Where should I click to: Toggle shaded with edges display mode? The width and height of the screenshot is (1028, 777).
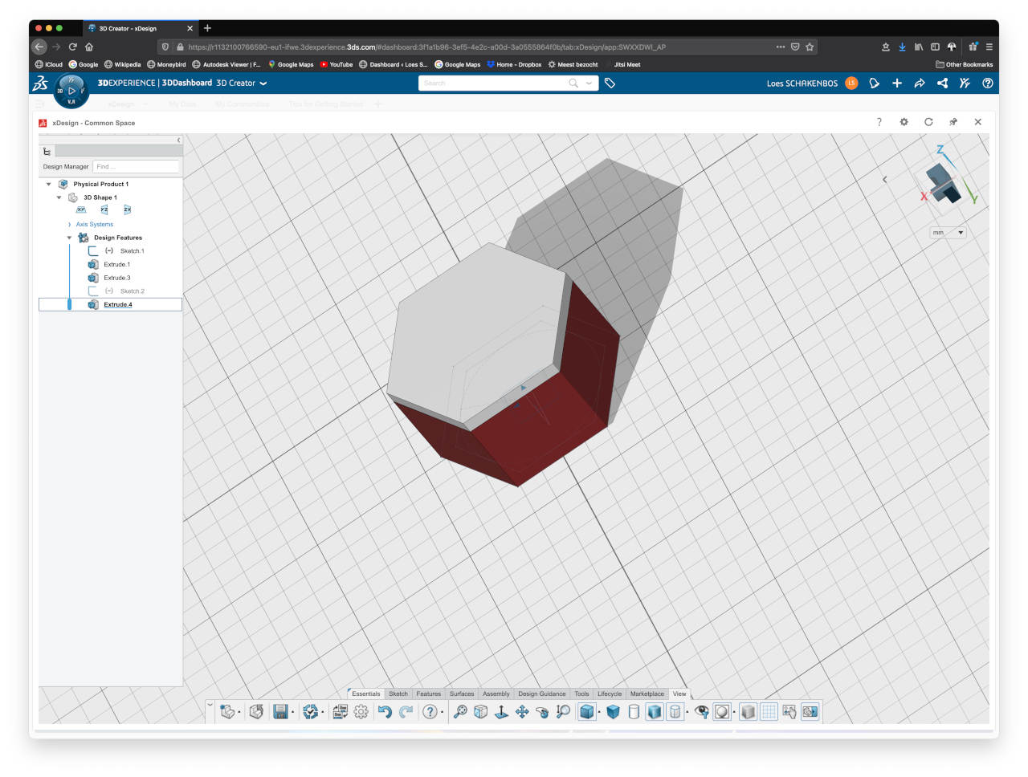pos(588,712)
